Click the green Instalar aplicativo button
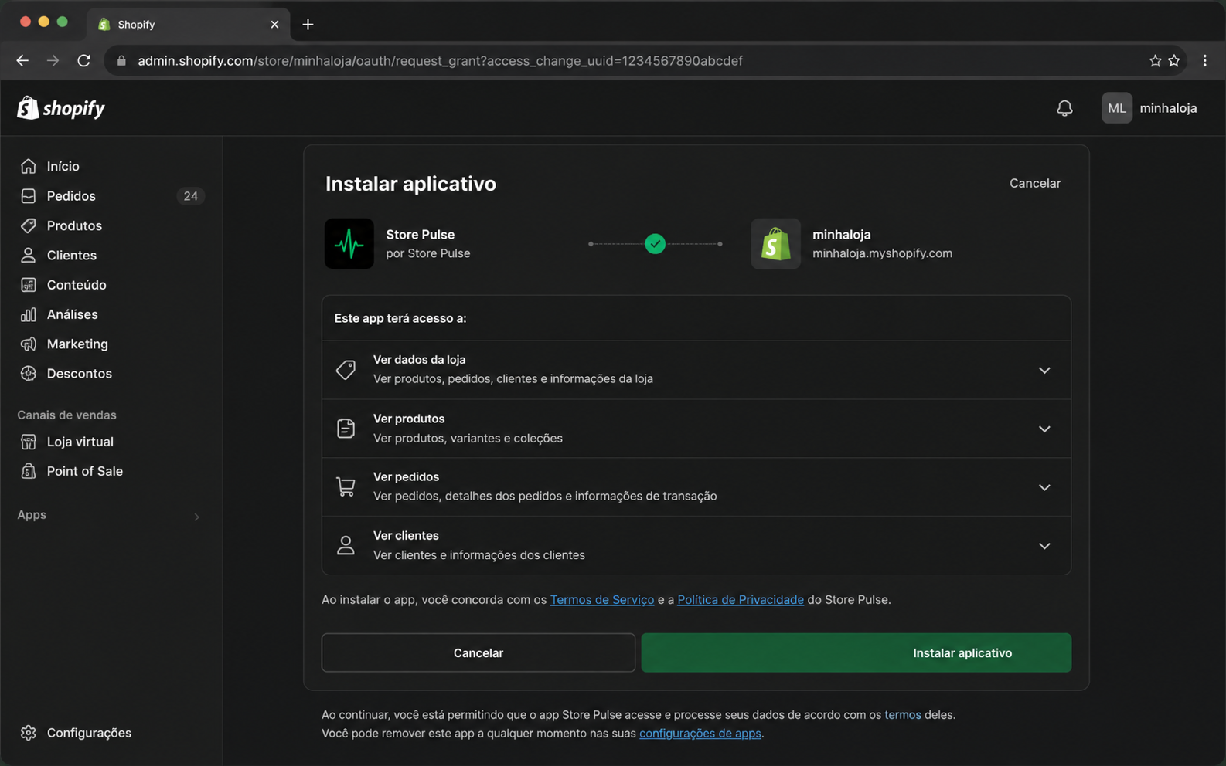The width and height of the screenshot is (1226, 766). pos(856,652)
